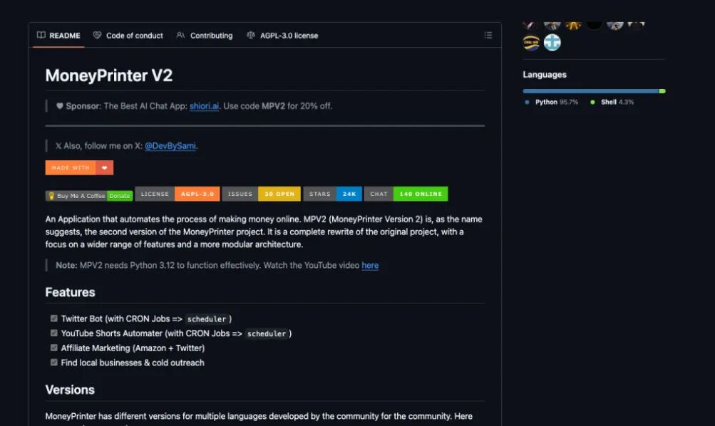715x426 pixels.
Task: Open the README tab
Action: tap(58, 36)
